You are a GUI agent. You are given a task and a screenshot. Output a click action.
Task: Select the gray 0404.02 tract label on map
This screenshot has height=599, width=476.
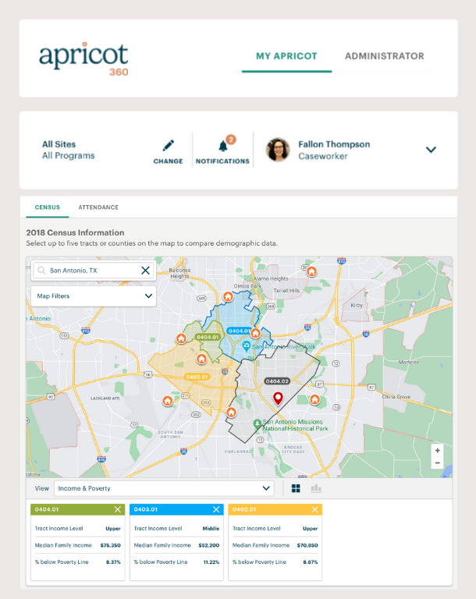click(276, 381)
